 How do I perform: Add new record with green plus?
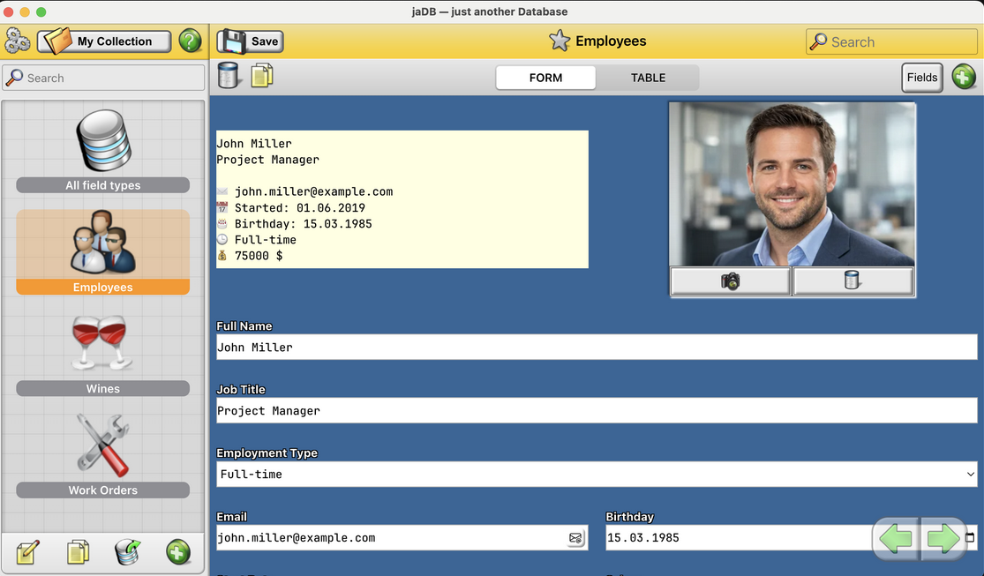point(964,78)
